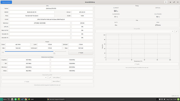Open the Manjaro Menu launcher
180x101 pixels.
tap(4, 99)
